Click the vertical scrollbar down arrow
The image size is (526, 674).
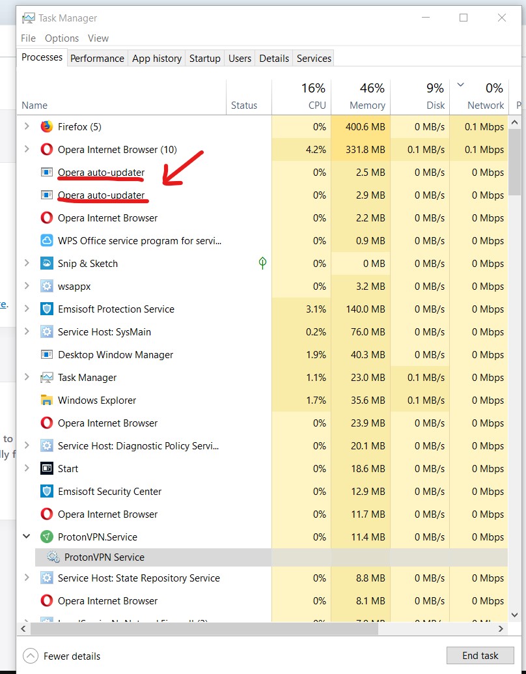tap(514, 614)
